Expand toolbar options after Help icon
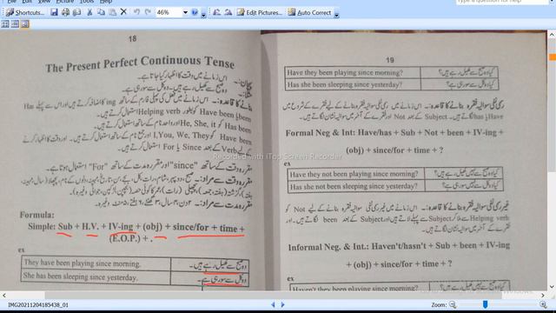 click(x=203, y=14)
